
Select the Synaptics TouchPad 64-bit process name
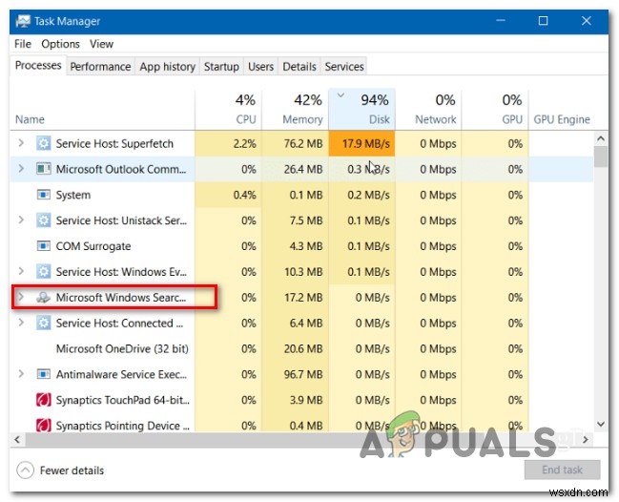coord(123,400)
